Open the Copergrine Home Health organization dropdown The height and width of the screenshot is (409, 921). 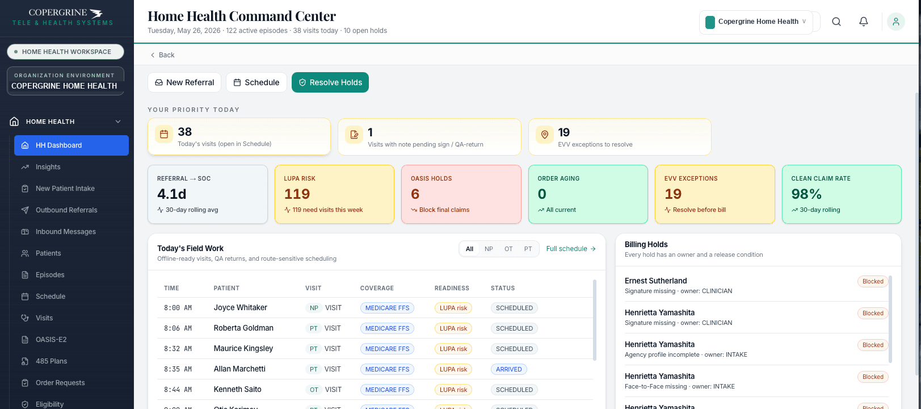pos(756,22)
